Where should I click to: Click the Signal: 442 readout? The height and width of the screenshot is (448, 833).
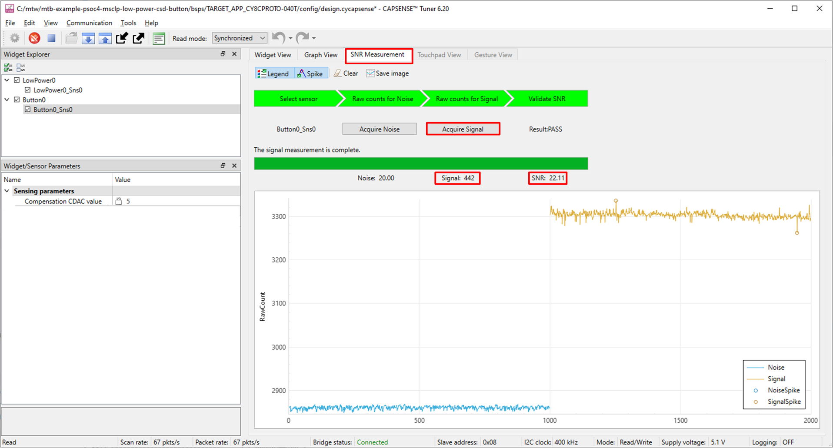(458, 178)
